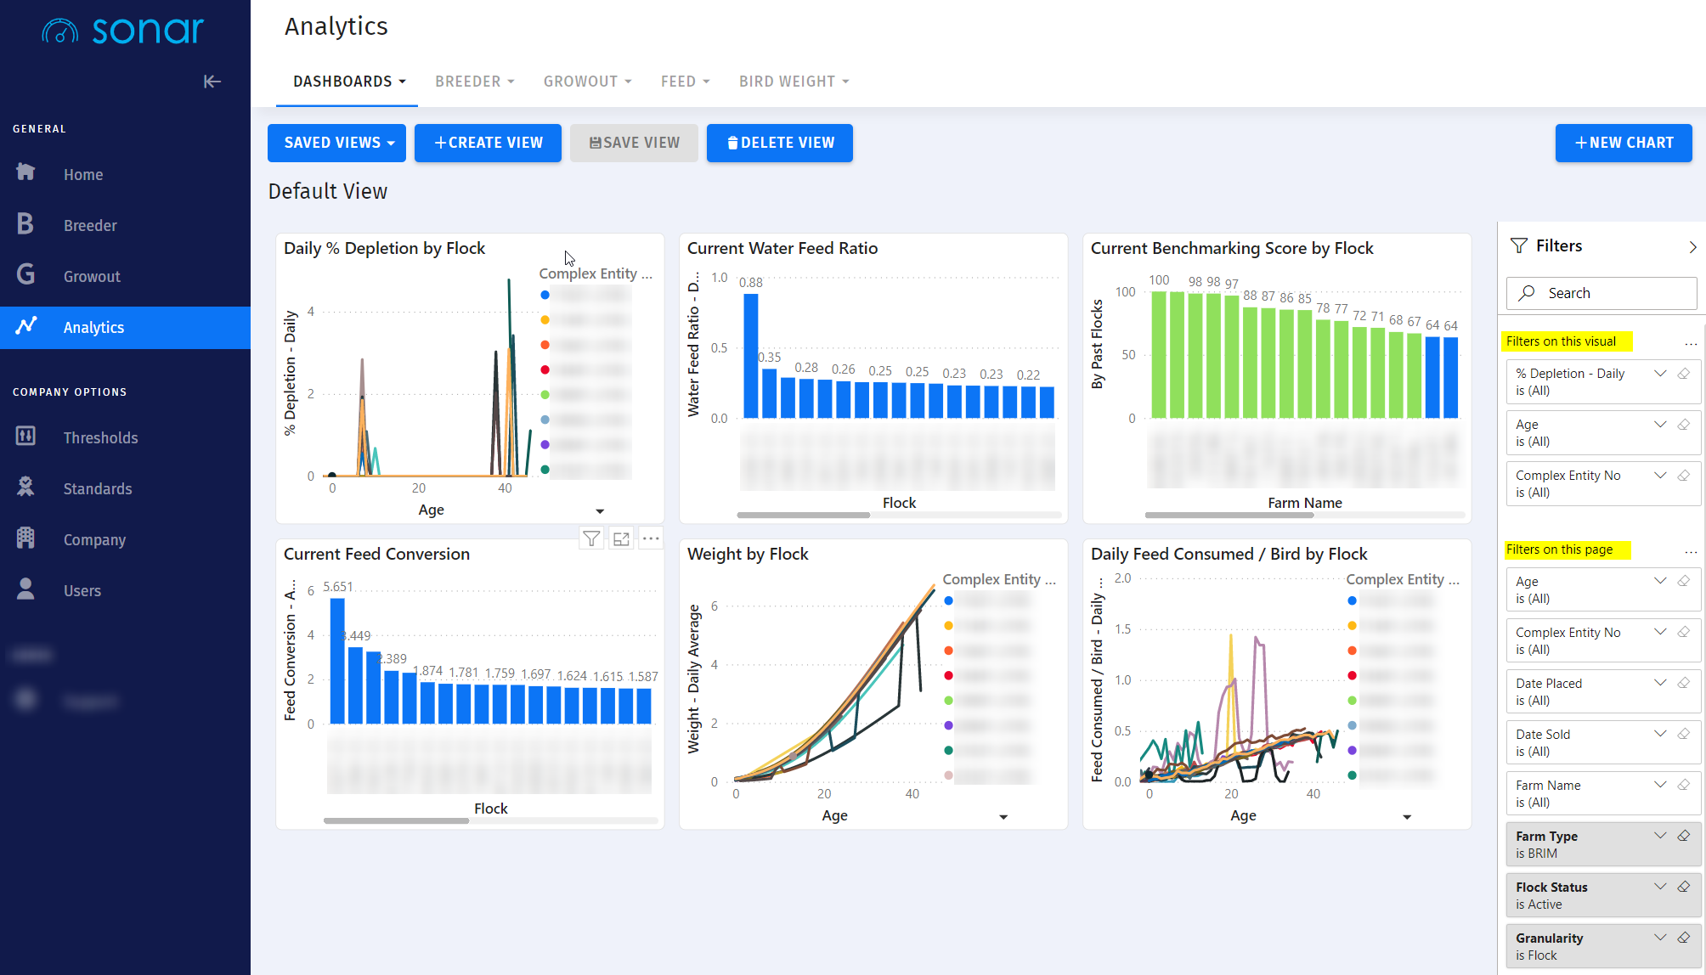Viewport: 1706px width, 975px height.
Task: Click the Filters funnel icon in the pane header
Action: tap(1519, 245)
